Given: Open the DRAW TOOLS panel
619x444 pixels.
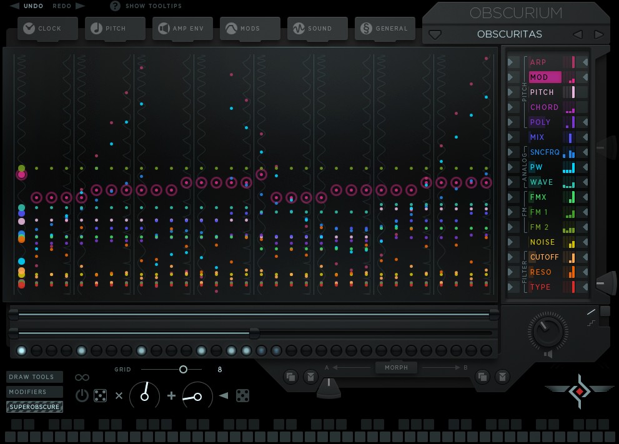Looking at the screenshot, I should [x=35, y=377].
